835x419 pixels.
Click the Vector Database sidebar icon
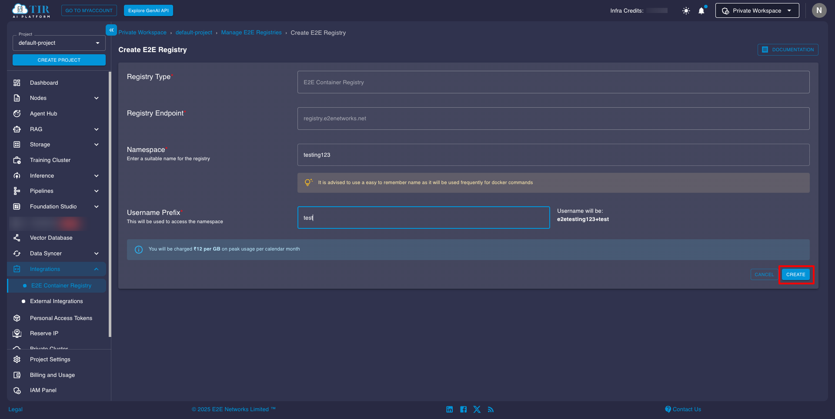17,238
